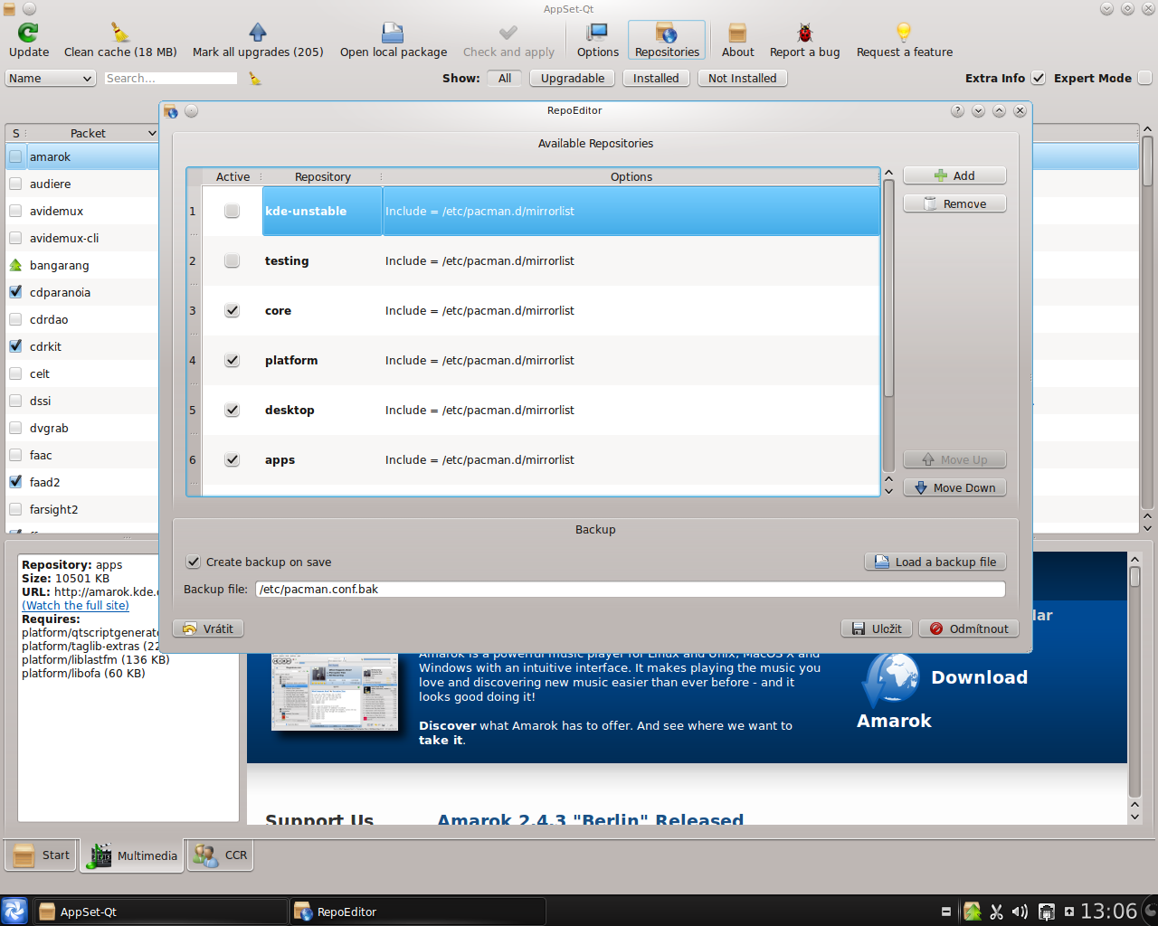Image resolution: width=1158 pixels, height=926 pixels.
Task: Click the scissors clipboard tray icon
Action: tap(996, 912)
